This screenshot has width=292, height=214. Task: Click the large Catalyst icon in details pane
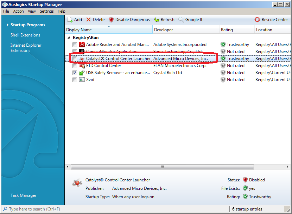[77, 183]
